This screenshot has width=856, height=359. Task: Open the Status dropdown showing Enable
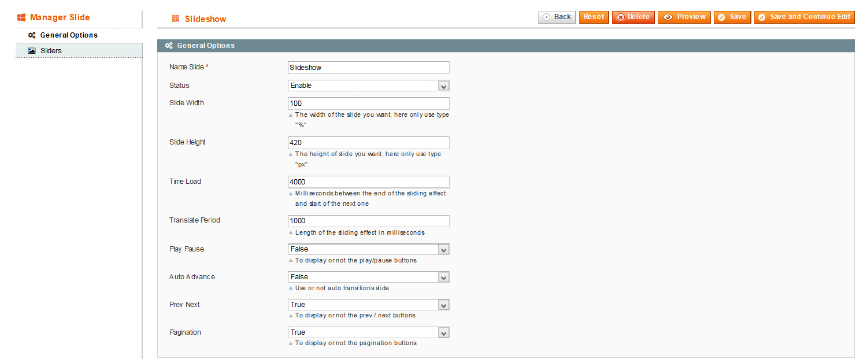(x=369, y=86)
